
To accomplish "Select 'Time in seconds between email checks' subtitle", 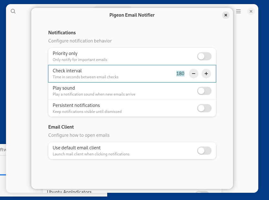I will pos(85,77).
